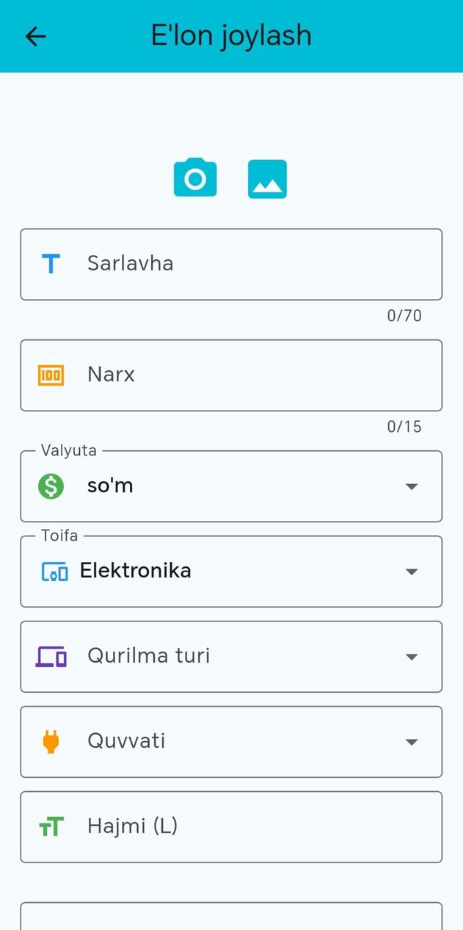The image size is (463, 930).
Task: Tap the back arrow in the header
Action: coord(34,36)
